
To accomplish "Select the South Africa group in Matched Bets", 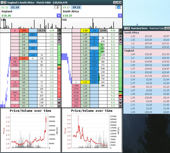I will tap(132, 33).
